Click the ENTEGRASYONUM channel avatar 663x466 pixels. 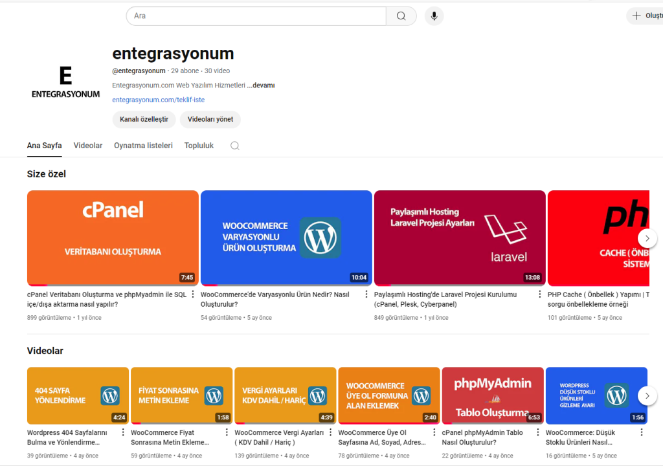[x=65, y=82]
